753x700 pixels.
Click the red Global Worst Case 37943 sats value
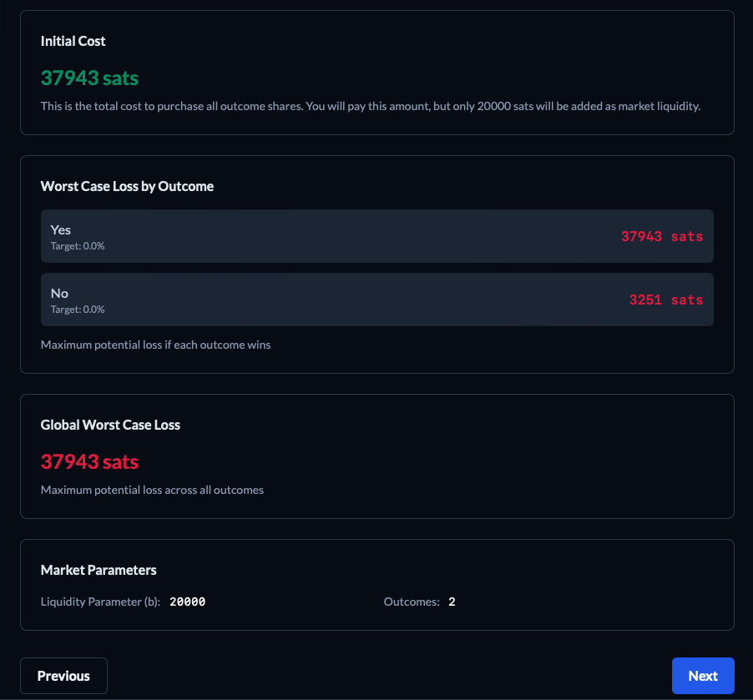89,462
